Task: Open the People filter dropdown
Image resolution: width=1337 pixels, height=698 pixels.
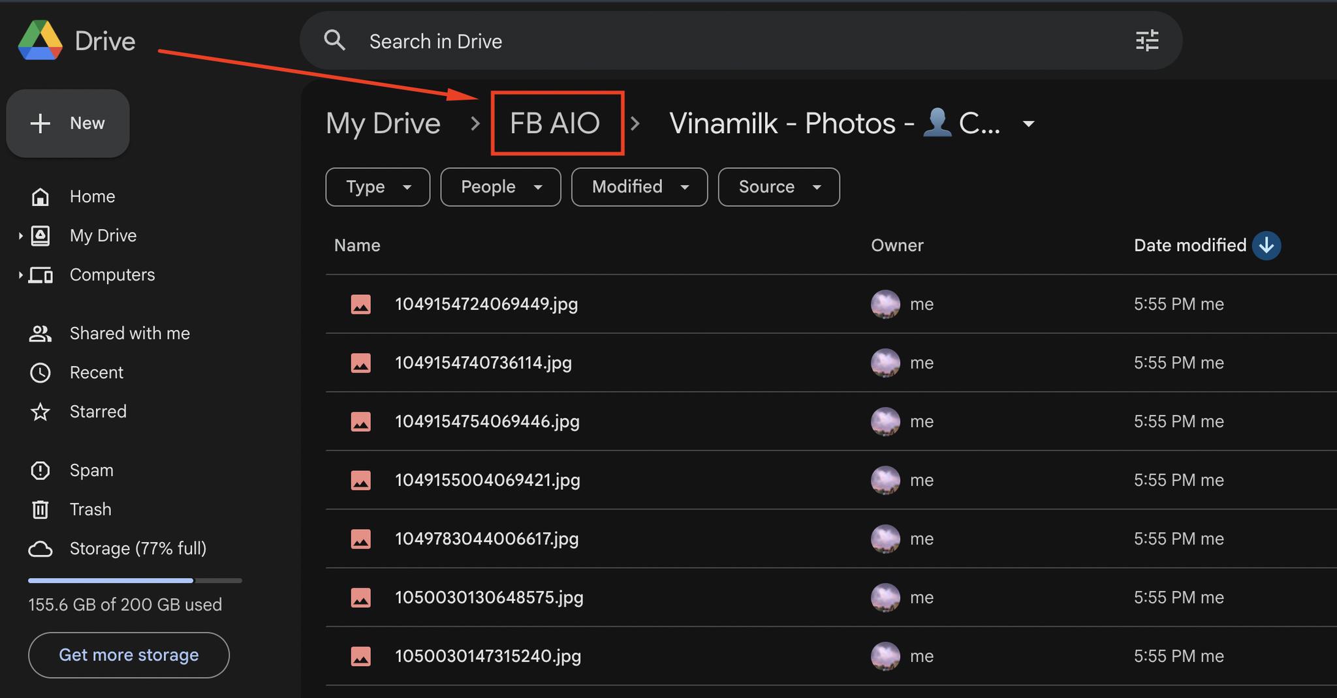Action: pos(501,187)
